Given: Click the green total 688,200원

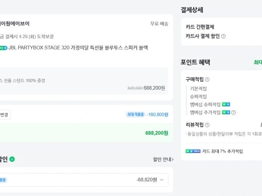Looking at the screenshot, I should tap(157, 133).
